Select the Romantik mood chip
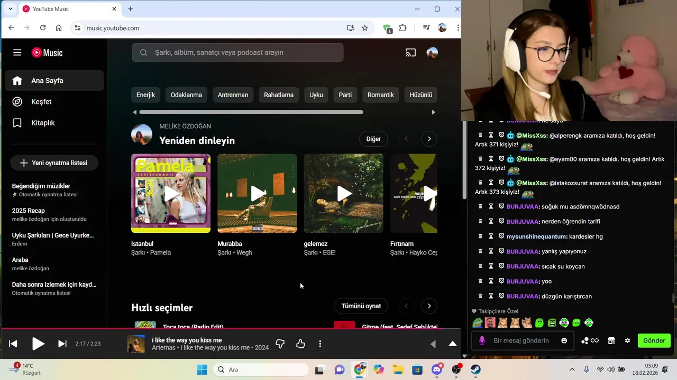Viewport: 677px width, 380px height. point(381,95)
